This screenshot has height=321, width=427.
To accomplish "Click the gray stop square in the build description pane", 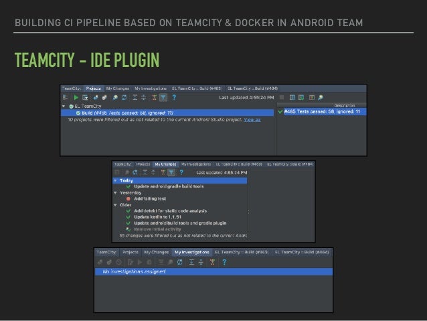I will point(282,97).
